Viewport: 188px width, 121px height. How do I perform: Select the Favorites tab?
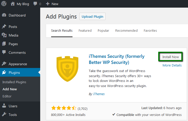150,30
